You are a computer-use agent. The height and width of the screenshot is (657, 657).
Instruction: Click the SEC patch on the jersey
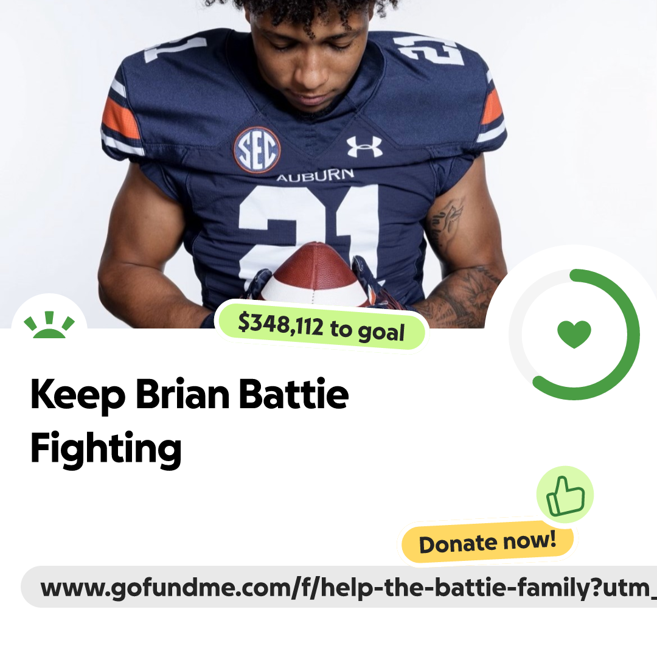[x=257, y=150]
